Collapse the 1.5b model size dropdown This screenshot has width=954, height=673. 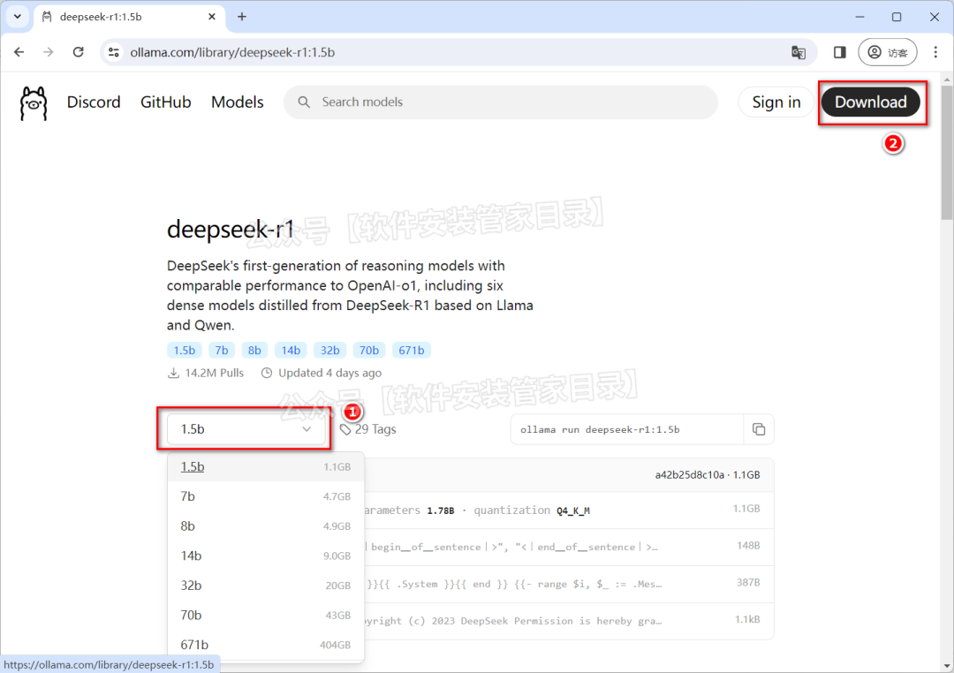(246, 429)
